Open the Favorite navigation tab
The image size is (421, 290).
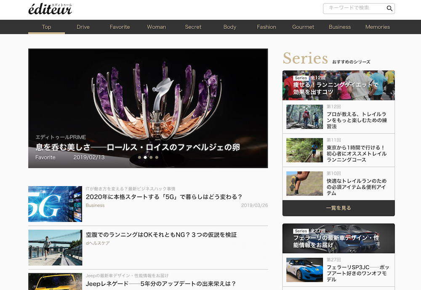click(120, 27)
